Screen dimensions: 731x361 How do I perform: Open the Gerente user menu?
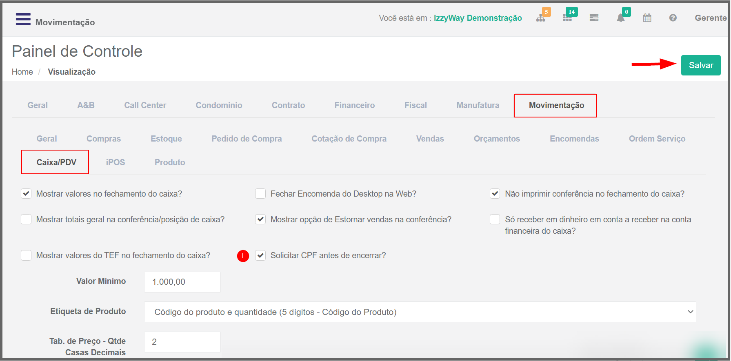click(x=711, y=18)
